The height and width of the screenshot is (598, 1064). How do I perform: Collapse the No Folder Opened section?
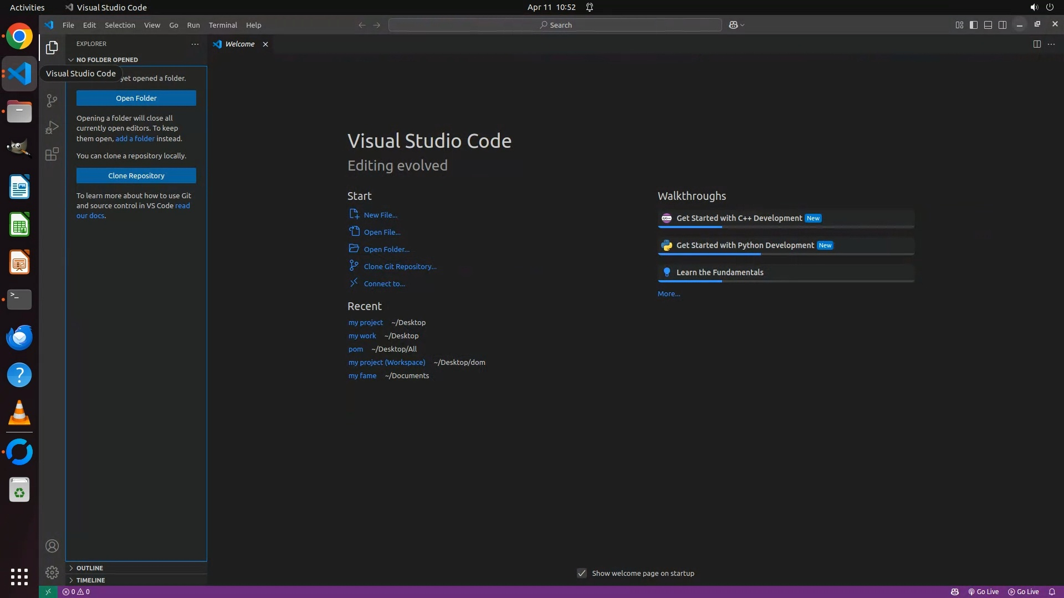tap(106, 59)
